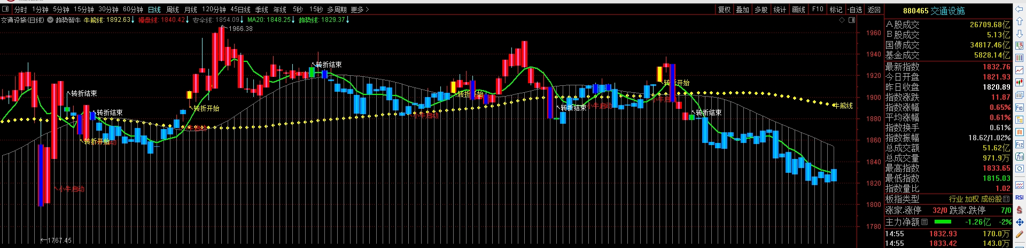Open the candlestick K-line chart icon
This screenshot has height=248, width=1026.
pos(1019,83)
